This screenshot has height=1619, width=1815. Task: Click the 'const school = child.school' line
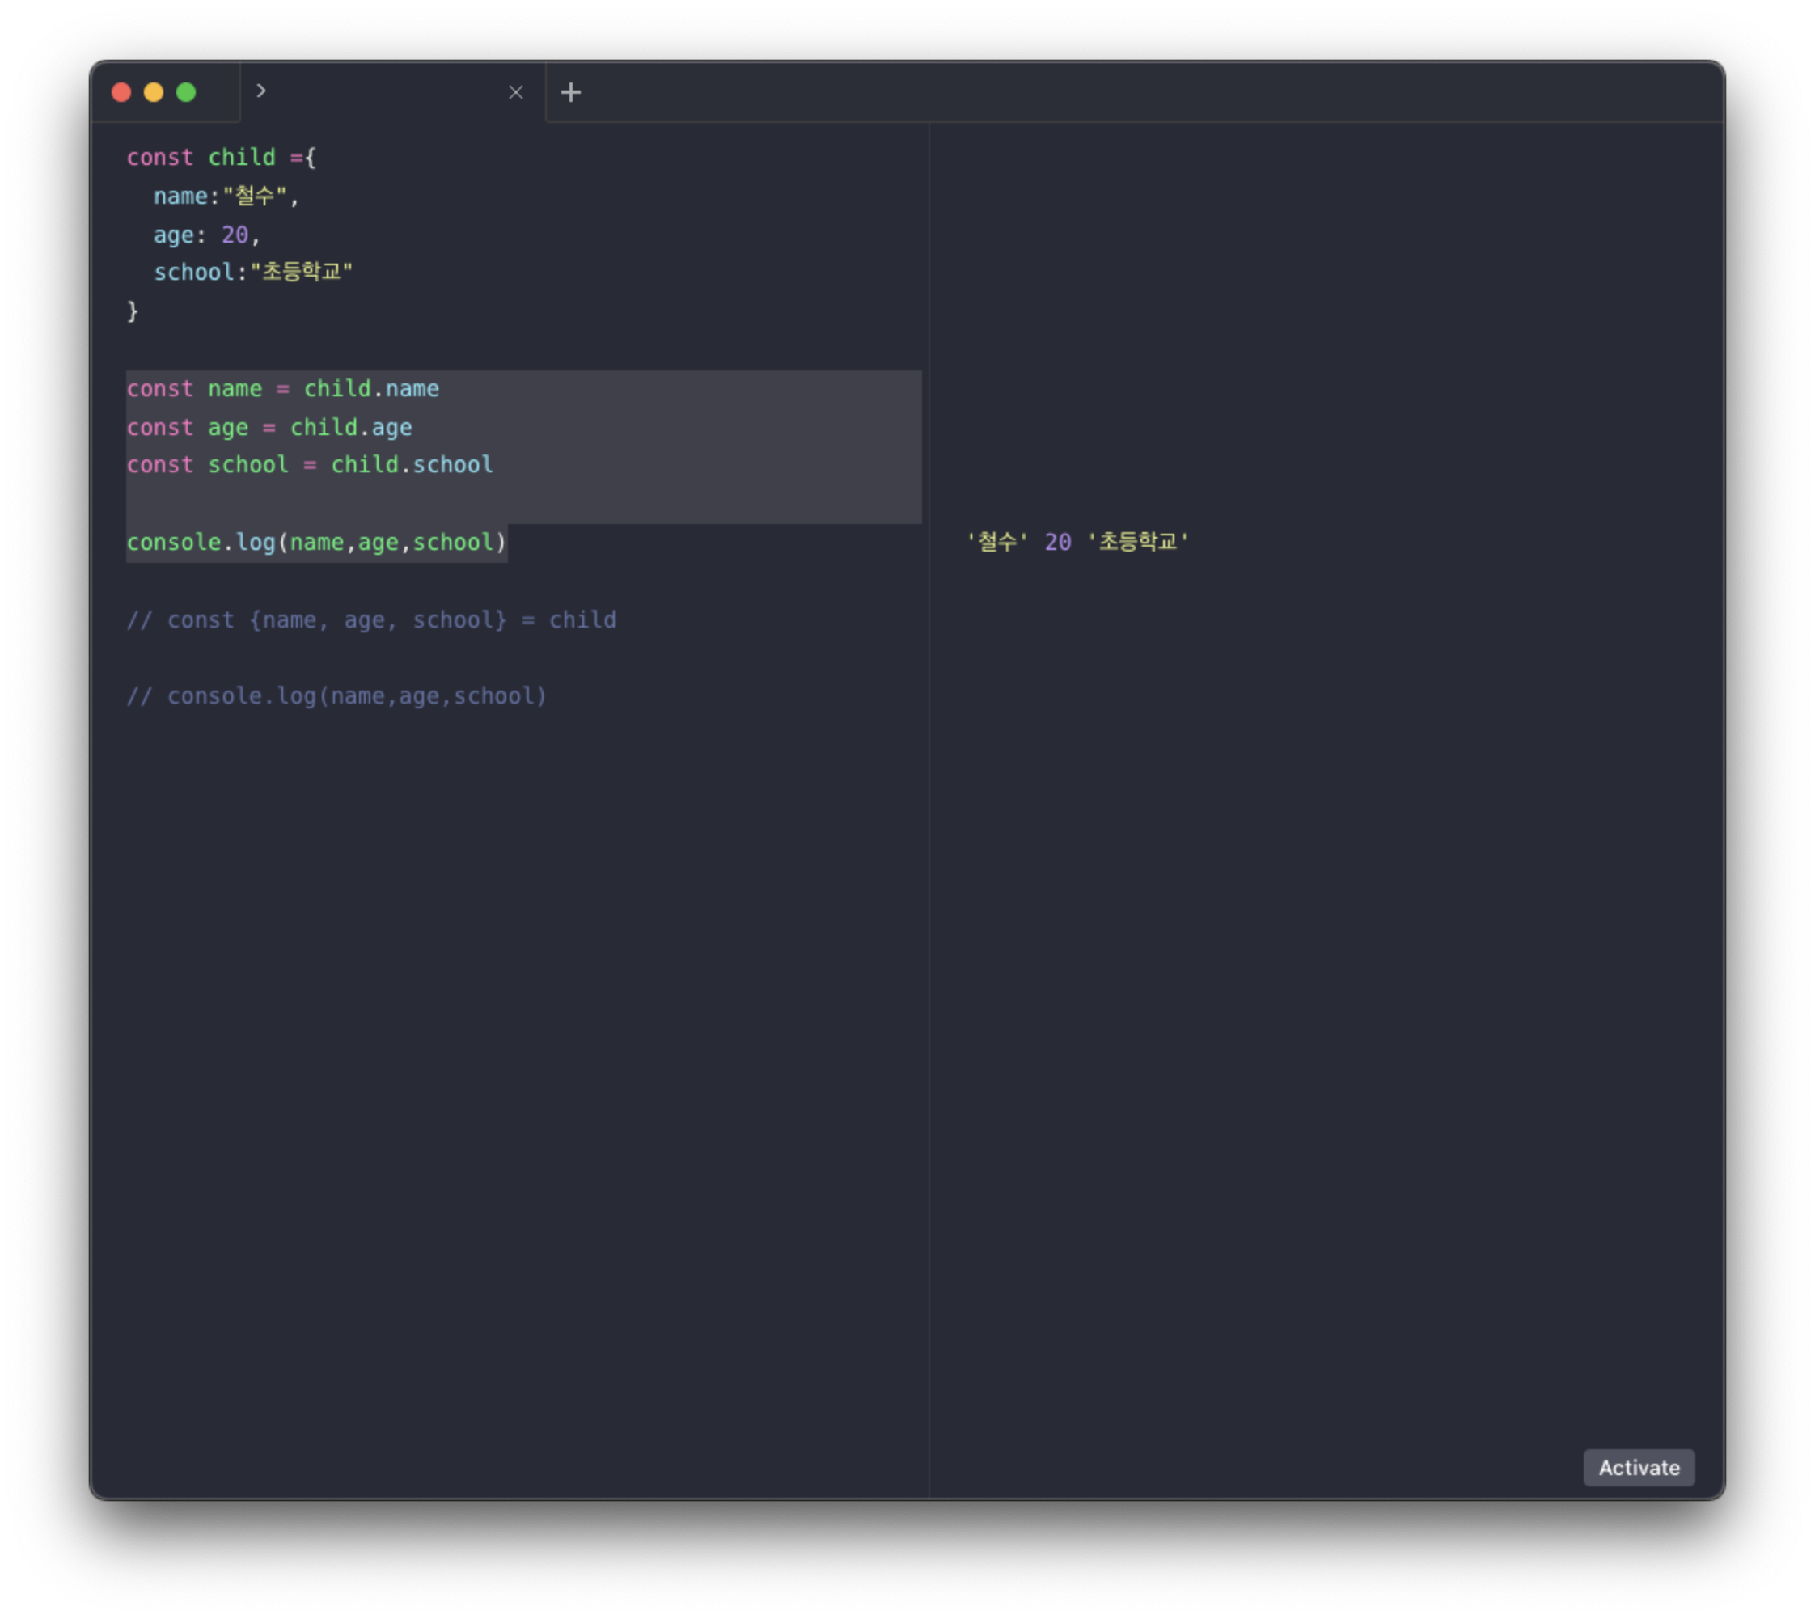click(x=310, y=465)
